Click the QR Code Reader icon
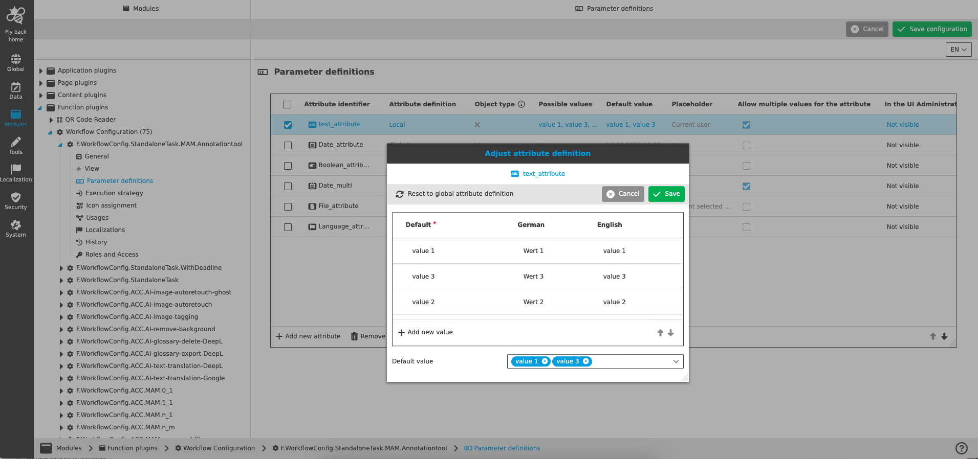This screenshot has width=978, height=459. (59, 120)
